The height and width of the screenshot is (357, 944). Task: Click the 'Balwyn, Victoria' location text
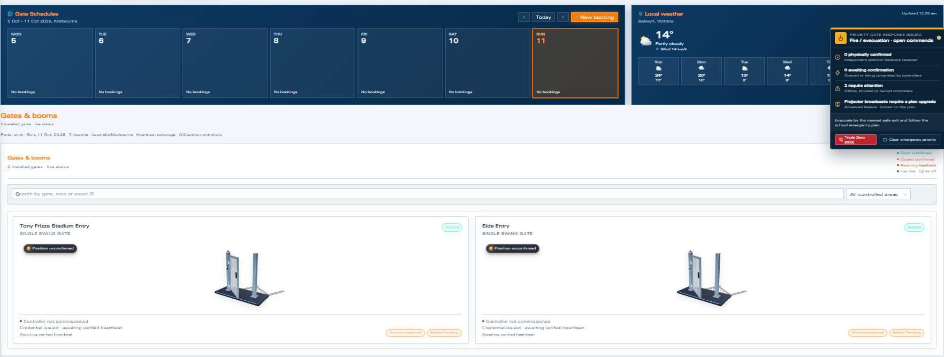coord(656,21)
